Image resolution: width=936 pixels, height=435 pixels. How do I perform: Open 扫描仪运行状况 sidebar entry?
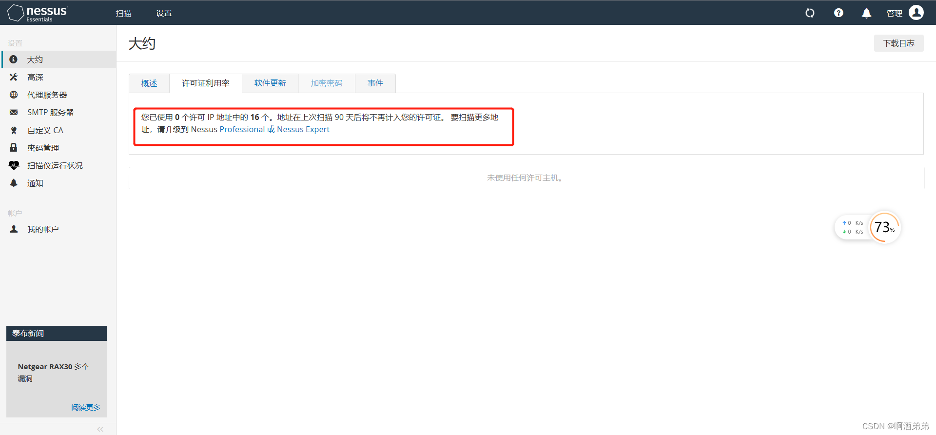(x=58, y=165)
